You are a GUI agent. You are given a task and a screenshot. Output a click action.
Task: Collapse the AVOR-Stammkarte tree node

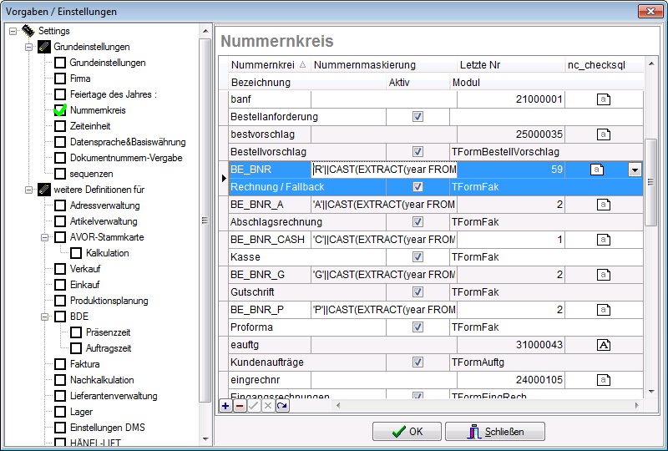(x=44, y=237)
